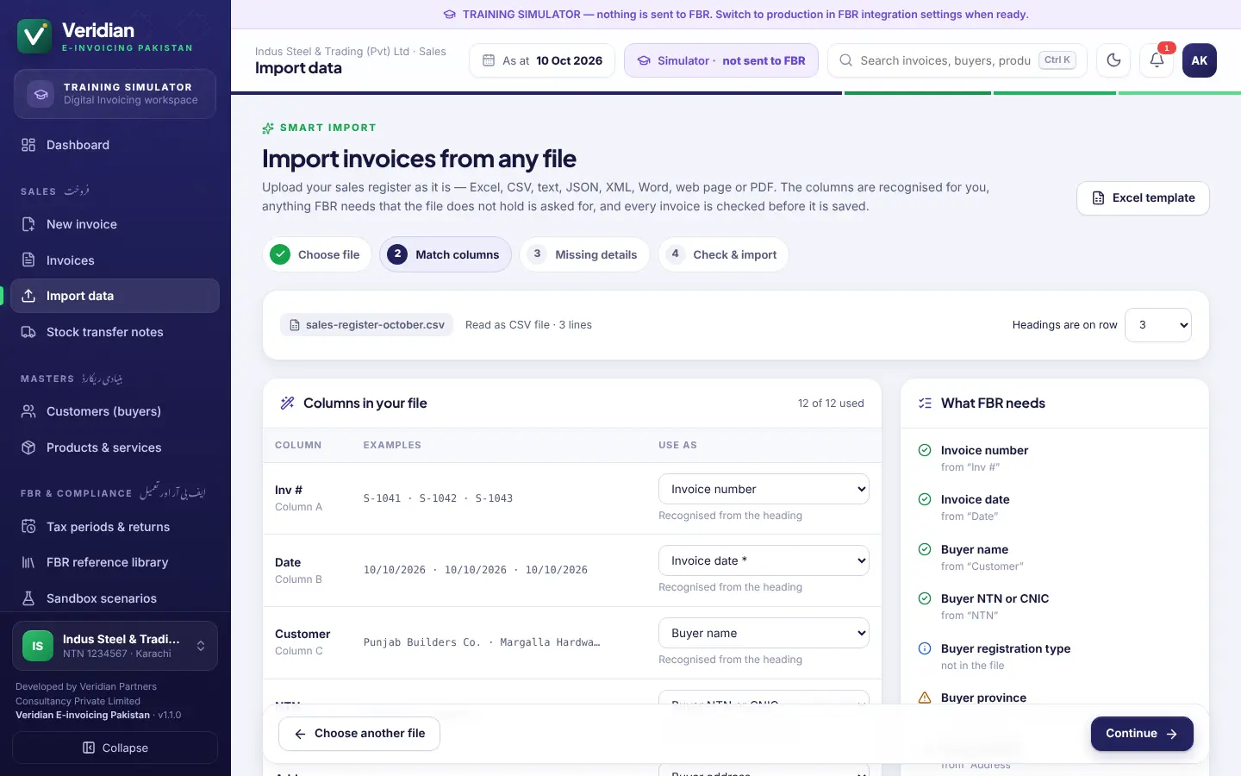Click the sales-register-october.csv file chip
This screenshot has height=776, width=1241.
point(366,325)
